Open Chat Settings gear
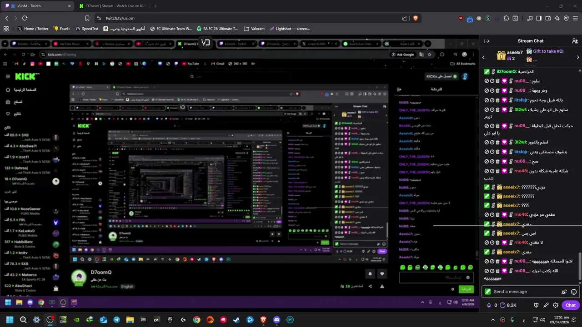Viewport: 582px width, 327px height. pyautogui.click(x=556, y=305)
